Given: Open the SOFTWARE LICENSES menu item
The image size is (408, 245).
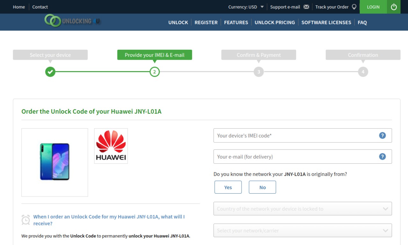Looking at the screenshot, I should [x=326, y=22].
